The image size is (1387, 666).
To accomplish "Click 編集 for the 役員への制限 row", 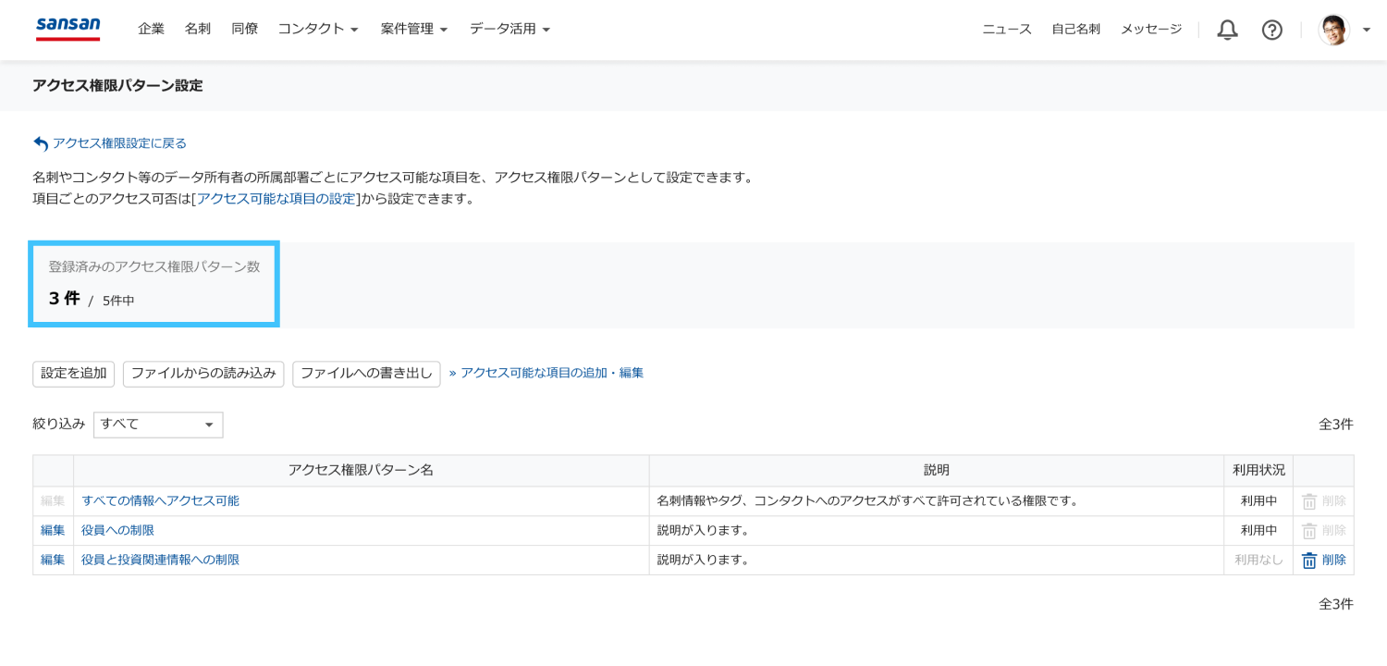I will 53,531.
